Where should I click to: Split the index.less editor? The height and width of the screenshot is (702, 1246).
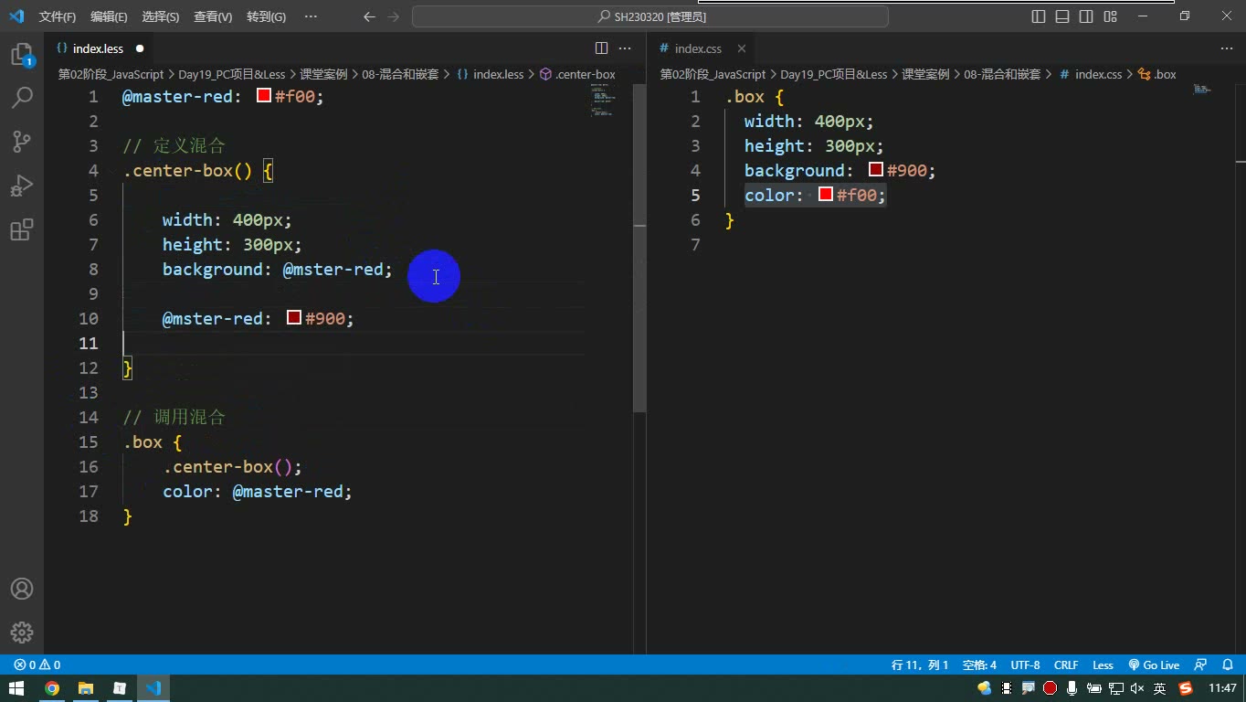[601, 48]
